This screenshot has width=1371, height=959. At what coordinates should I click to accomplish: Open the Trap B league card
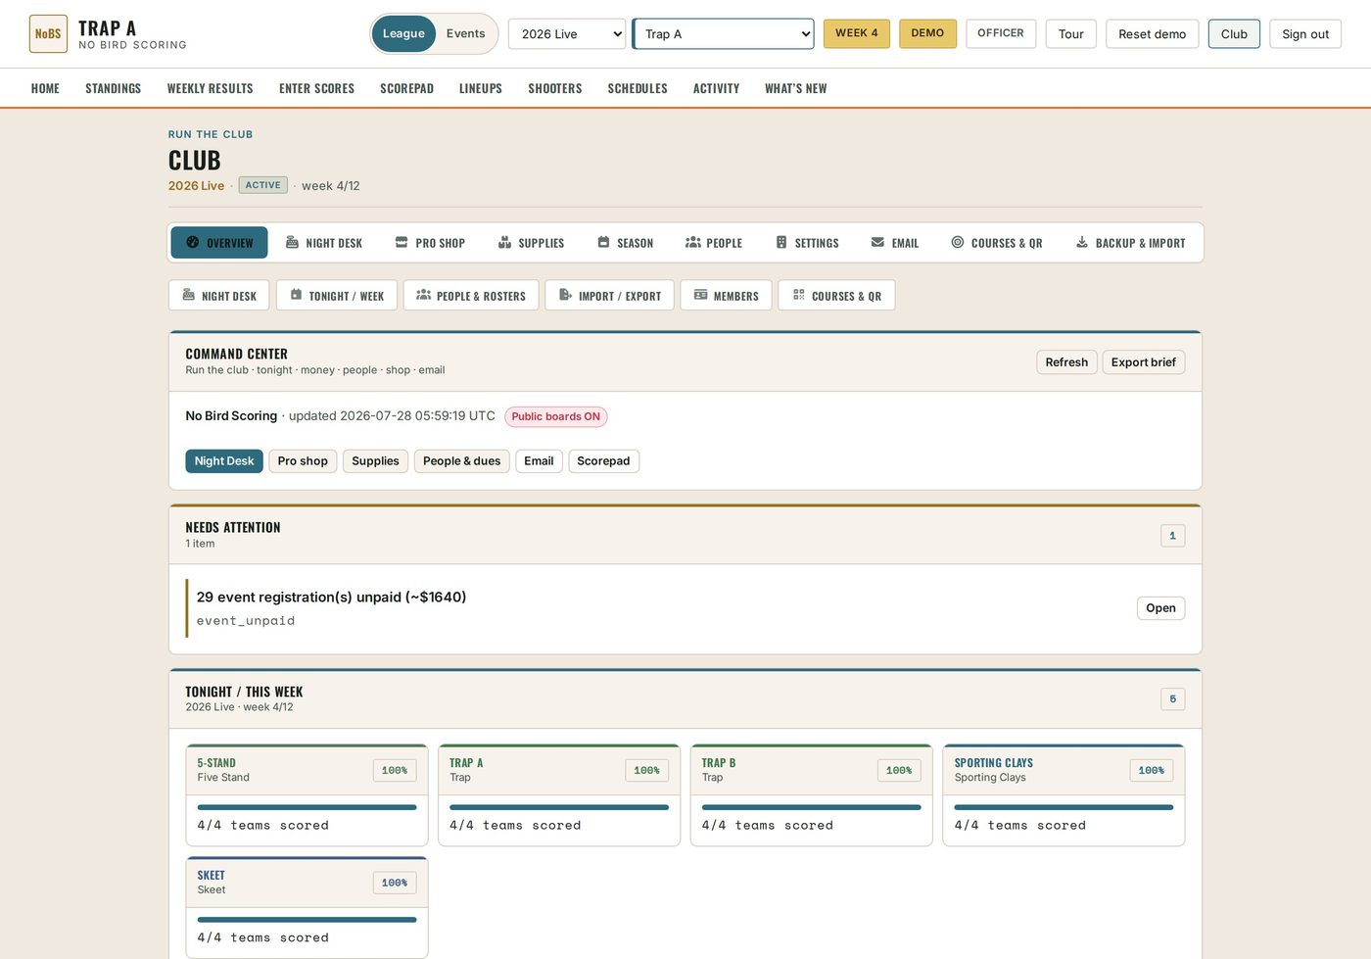tap(811, 794)
